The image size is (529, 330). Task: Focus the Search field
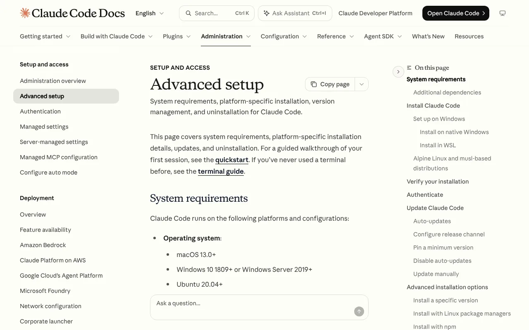coord(217,13)
